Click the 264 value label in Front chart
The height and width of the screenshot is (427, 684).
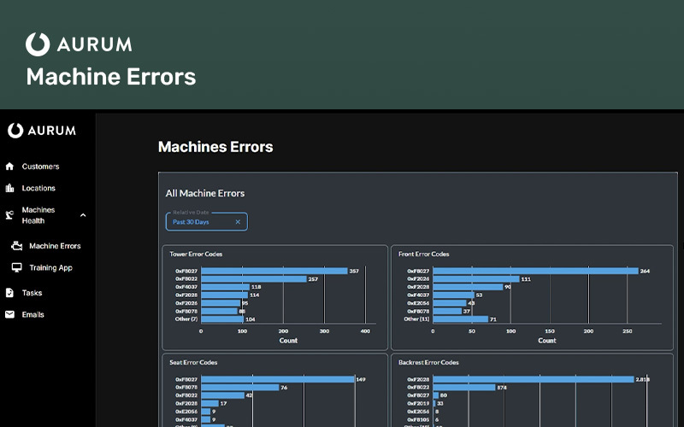pyautogui.click(x=645, y=271)
